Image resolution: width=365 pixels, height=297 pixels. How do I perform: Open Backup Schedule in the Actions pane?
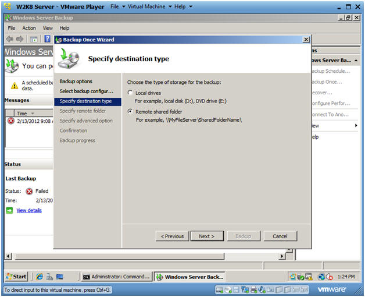331,71
